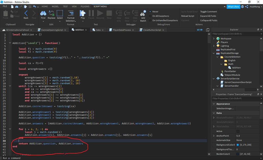
Task: Collapse the ReplicatedStorage node
Action: click(214, 53)
